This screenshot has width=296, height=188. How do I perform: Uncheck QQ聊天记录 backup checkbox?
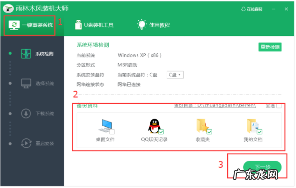(161, 131)
